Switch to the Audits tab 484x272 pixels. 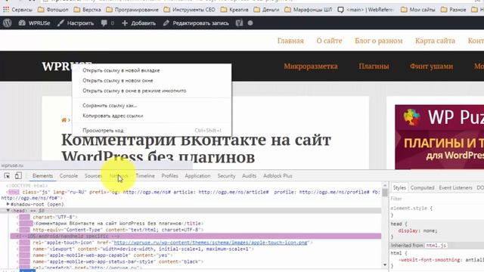click(x=249, y=176)
